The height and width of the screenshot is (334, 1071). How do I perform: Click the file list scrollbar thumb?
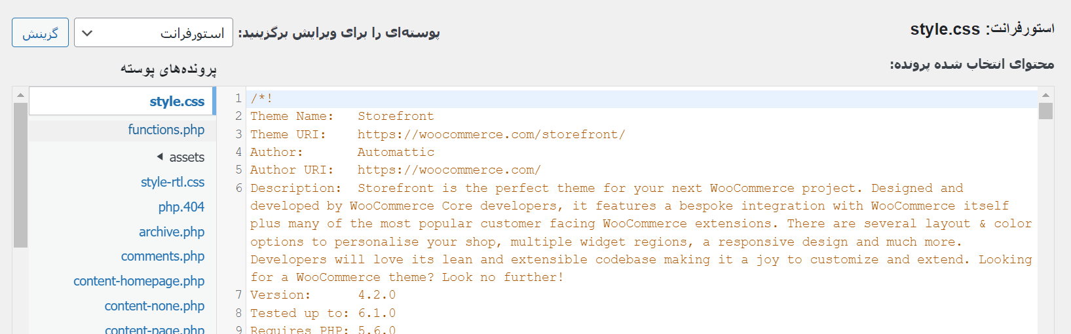tap(20, 175)
